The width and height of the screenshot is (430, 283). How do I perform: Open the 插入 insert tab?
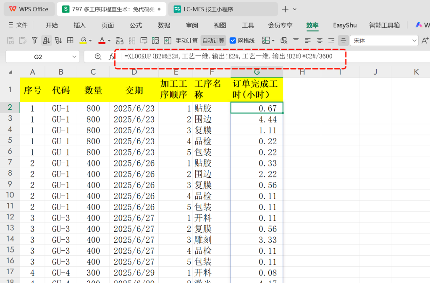coord(79,25)
